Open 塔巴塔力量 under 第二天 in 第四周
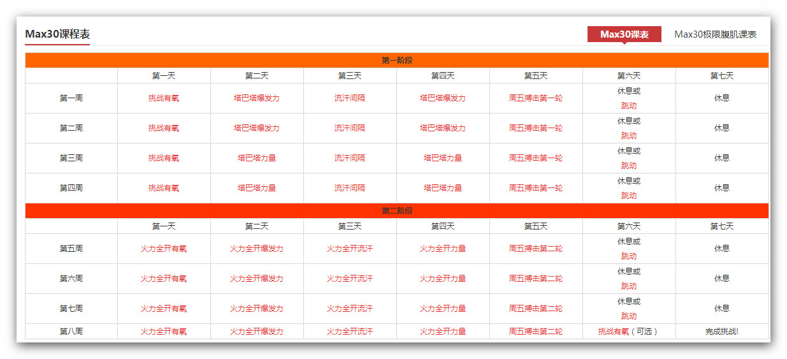The width and height of the screenshot is (787, 359). (257, 188)
